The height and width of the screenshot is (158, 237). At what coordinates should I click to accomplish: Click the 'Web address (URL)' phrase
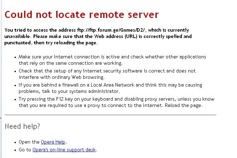pyautogui.click(x=115, y=37)
